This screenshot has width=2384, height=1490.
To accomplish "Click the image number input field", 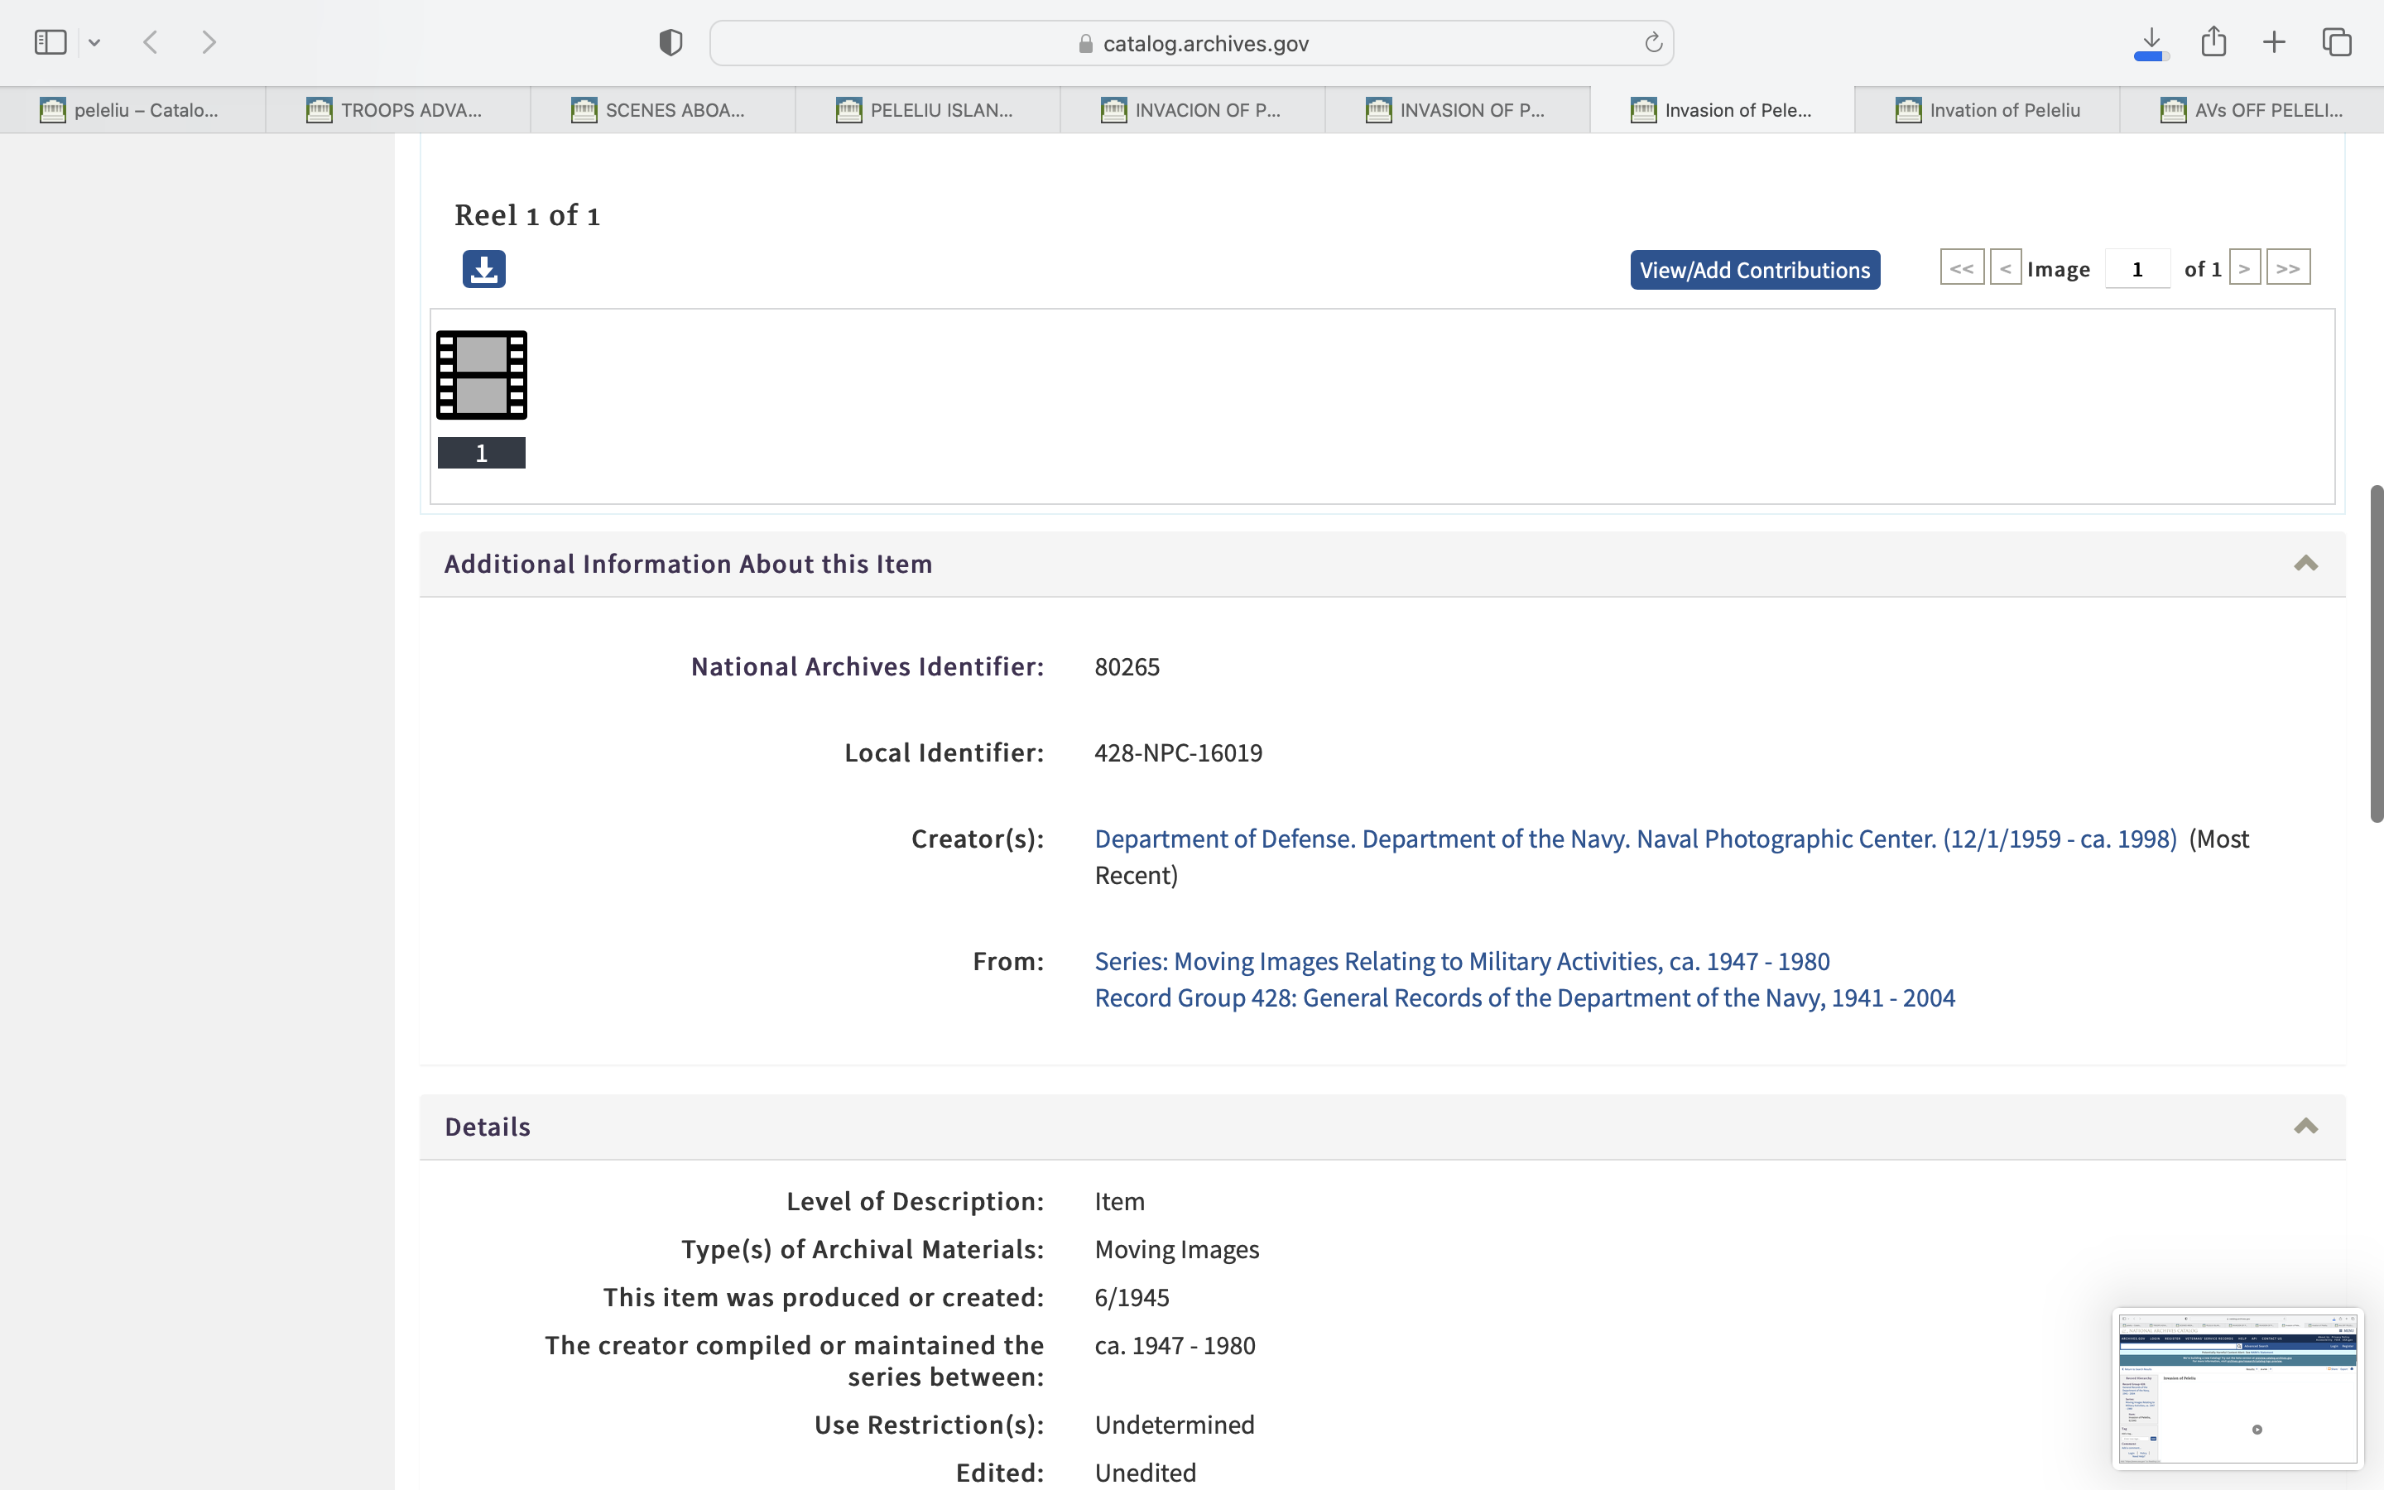I will pyautogui.click(x=2136, y=269).
